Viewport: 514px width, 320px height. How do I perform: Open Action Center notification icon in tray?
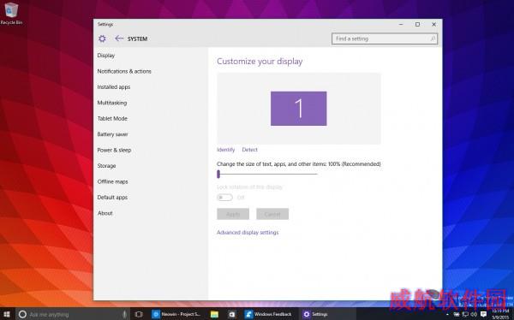(x=483, y=314)
